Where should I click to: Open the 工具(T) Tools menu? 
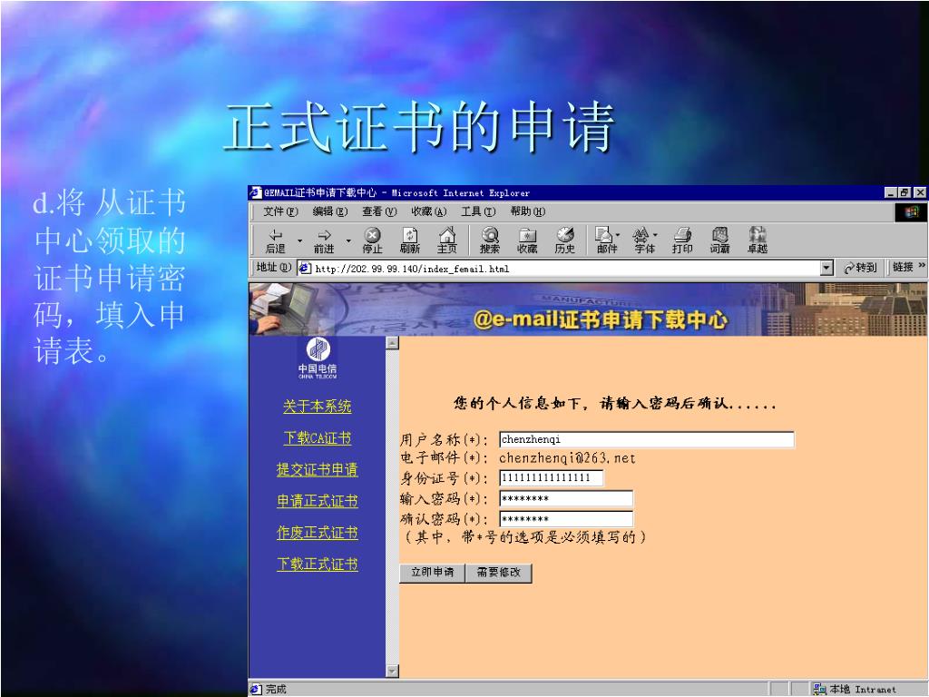(x=478, y=211)
